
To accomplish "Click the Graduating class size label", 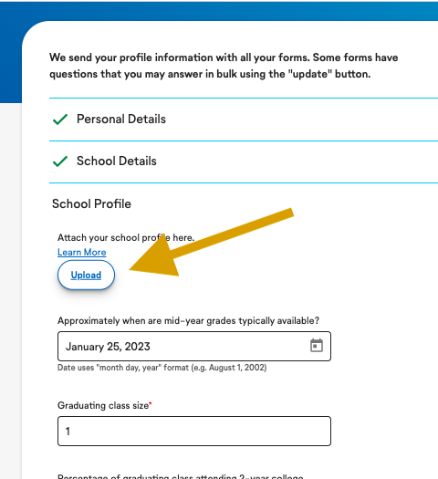I will pyautogui.click(x=103, y=405).
